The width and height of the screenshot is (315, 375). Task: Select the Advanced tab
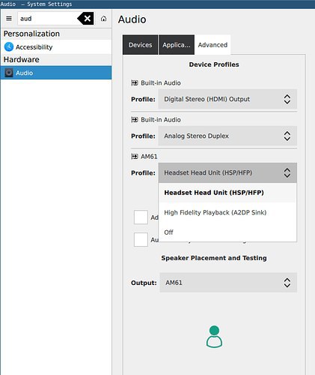(x=212, y=45)
